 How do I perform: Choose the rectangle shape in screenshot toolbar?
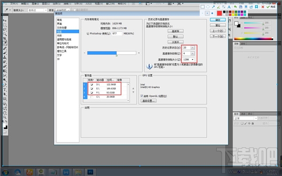point(203,7)
